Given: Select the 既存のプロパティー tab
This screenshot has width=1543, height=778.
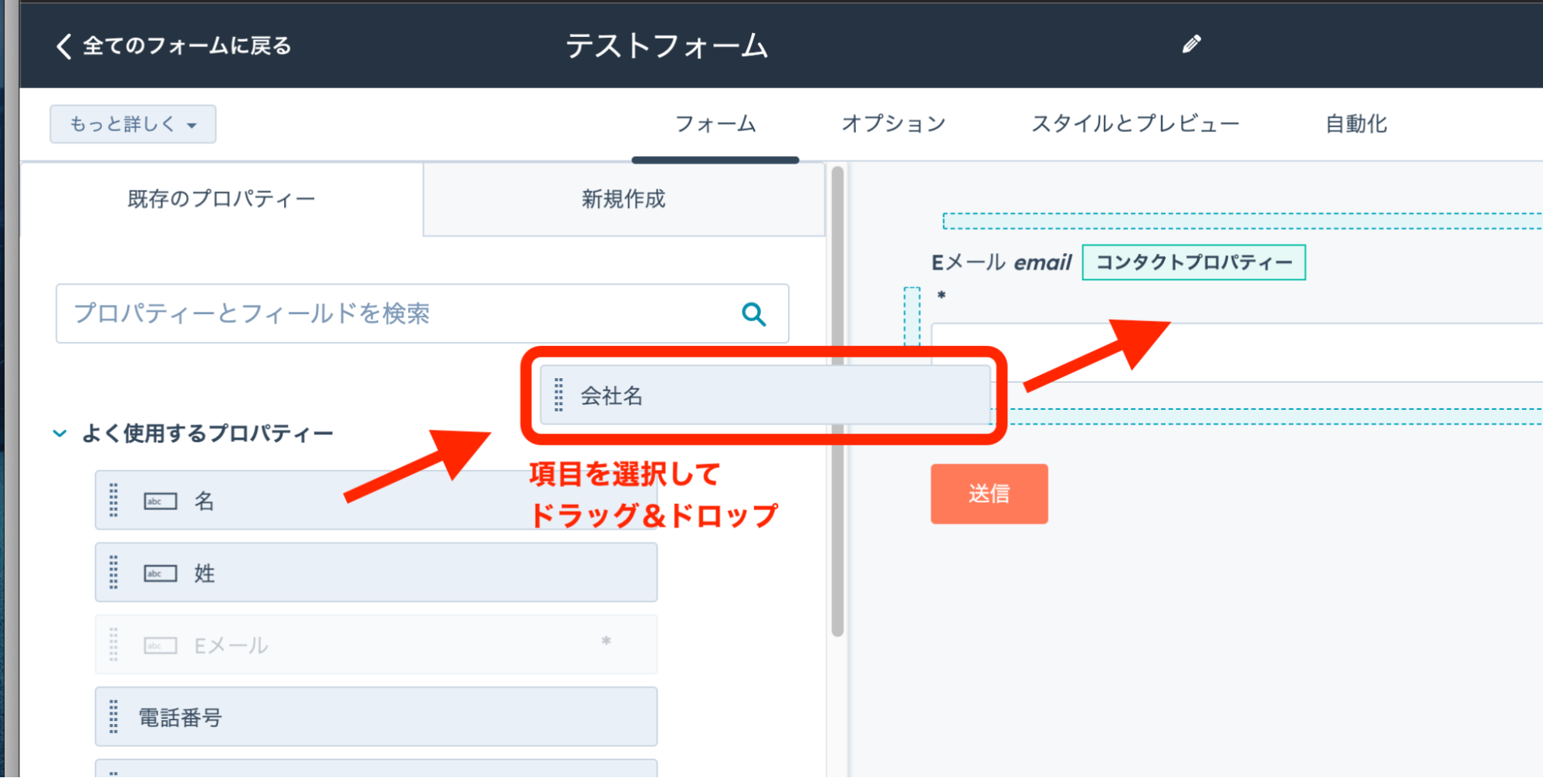Looking at the screenshot, I should point(222,199).
